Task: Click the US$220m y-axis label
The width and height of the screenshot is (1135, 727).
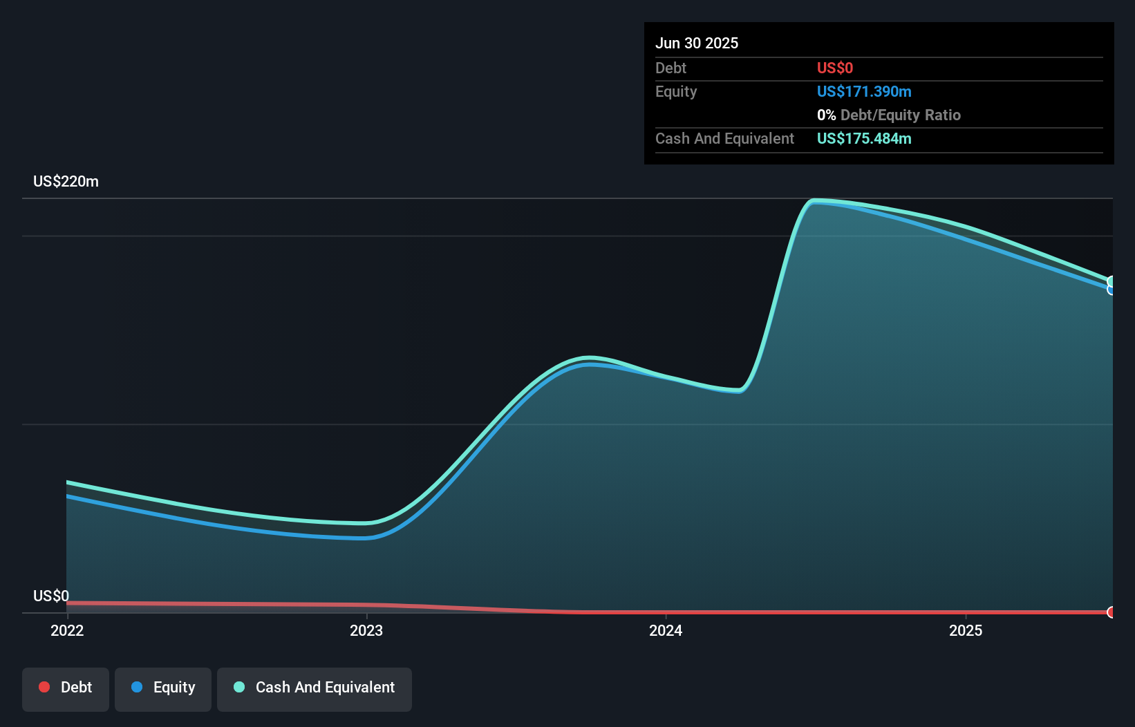Action: [66, 181]
